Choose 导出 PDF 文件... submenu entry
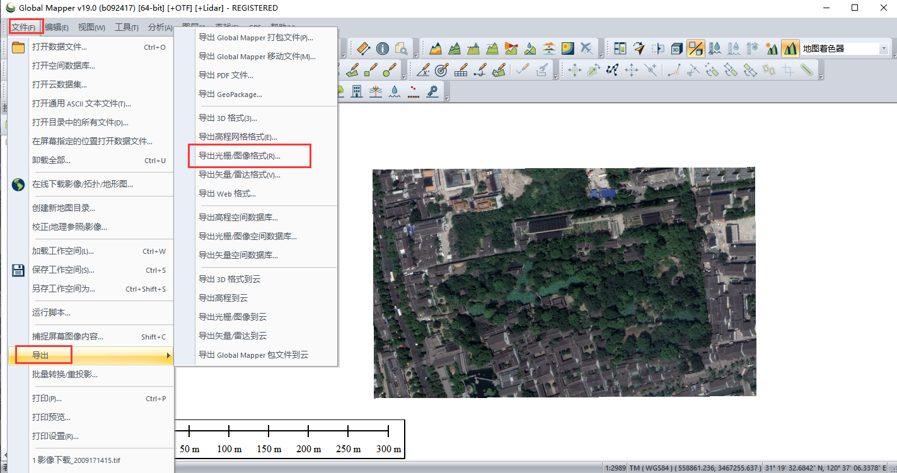The width and height of the screenshot is (897, 473). pyautogui.click(x=257, y=75)
